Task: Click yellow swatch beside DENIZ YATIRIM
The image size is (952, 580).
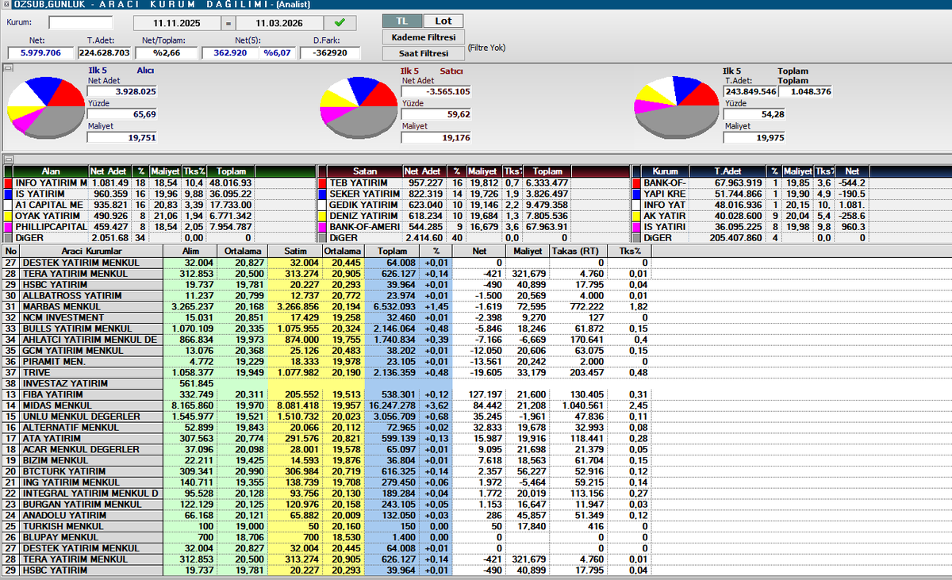Action: click(x=322, y=215)
